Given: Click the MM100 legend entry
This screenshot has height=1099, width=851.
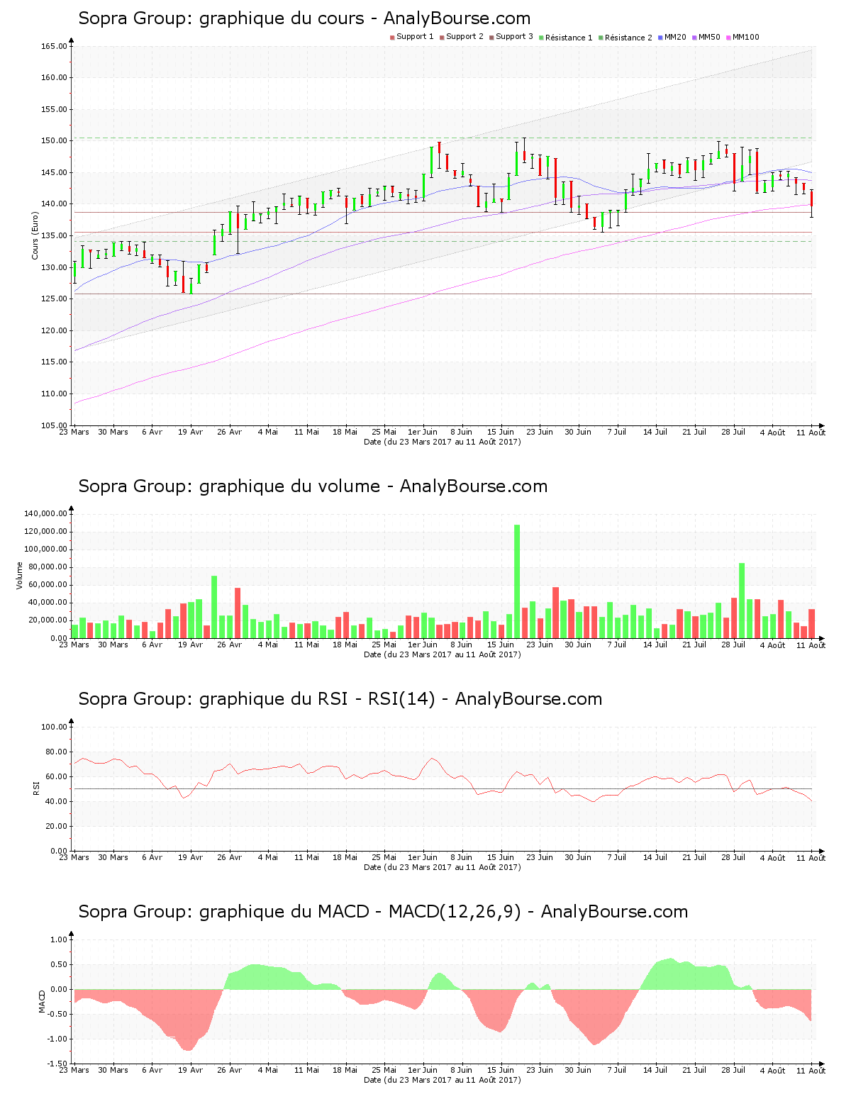Looking at the screenshot, I should coord(742,37).
